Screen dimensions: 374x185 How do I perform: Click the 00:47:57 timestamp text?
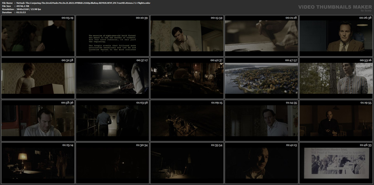(291, 60)
